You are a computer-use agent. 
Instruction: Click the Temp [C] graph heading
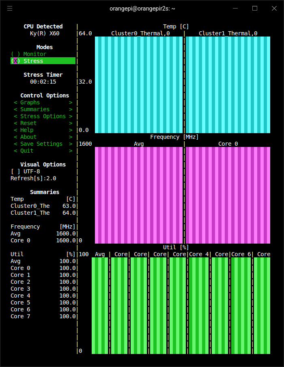(176, 26)
